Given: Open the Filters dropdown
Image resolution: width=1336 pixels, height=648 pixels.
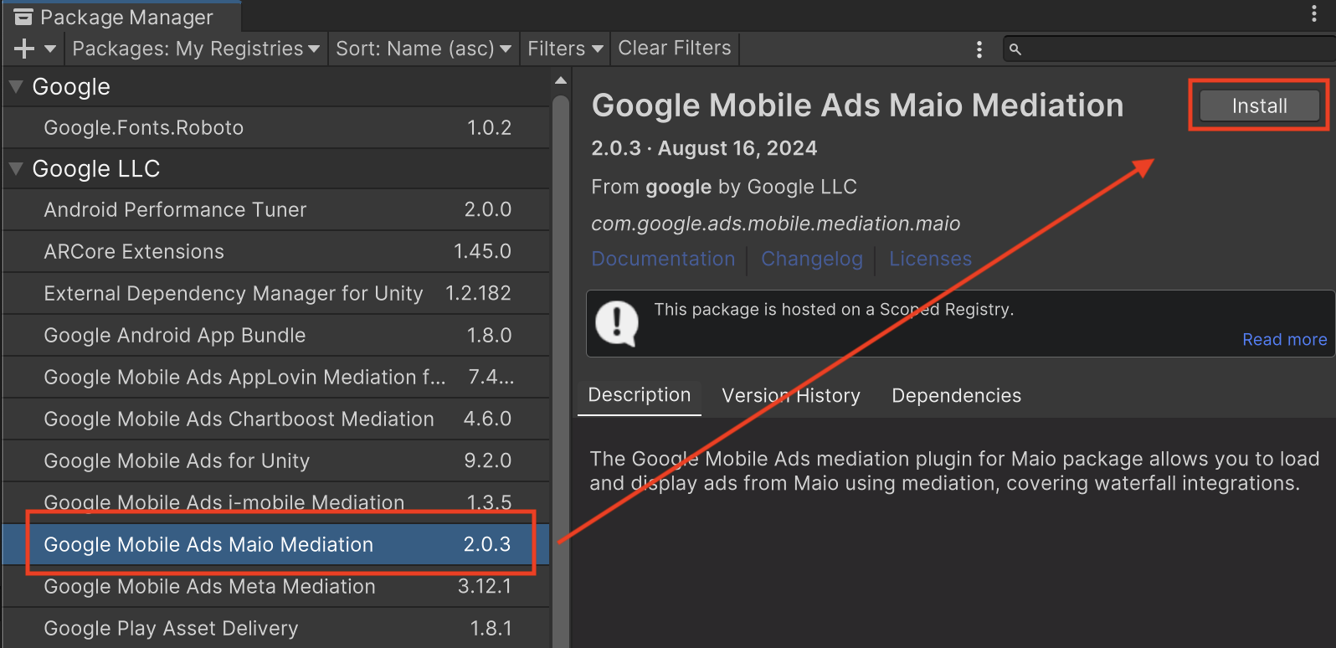Looking at the screenshot, I should point(565,49).
